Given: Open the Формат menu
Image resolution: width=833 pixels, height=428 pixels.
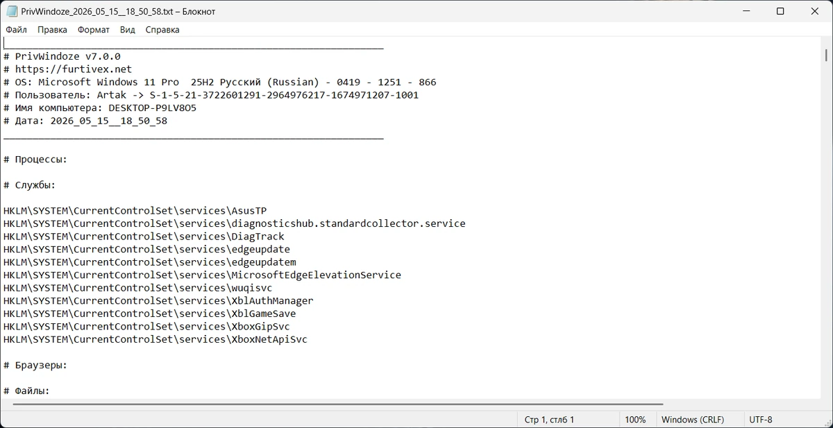Looking at the screenshot, I should tap(94, 30).
